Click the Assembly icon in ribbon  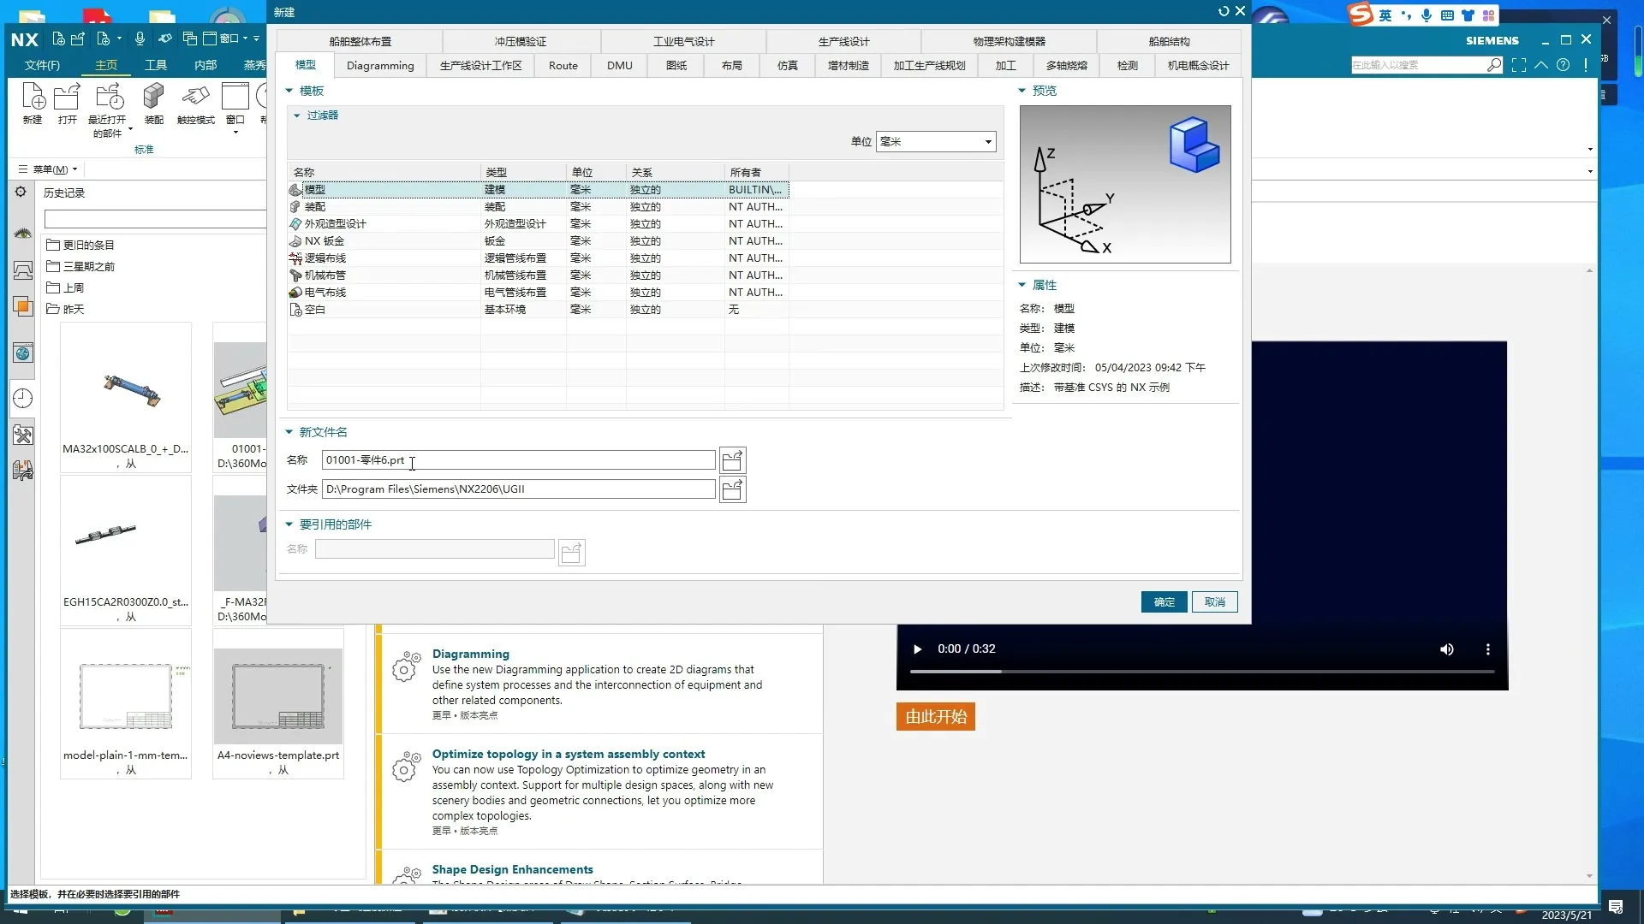pos(153,98)
